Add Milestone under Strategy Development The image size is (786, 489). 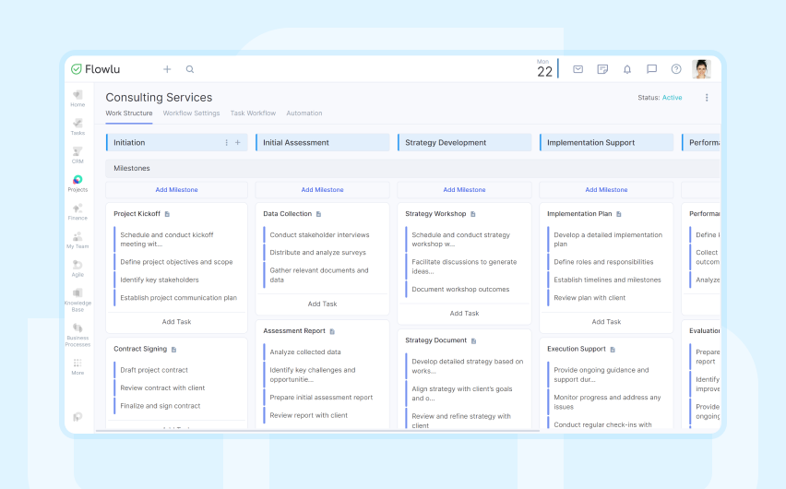tap(464, 189)
